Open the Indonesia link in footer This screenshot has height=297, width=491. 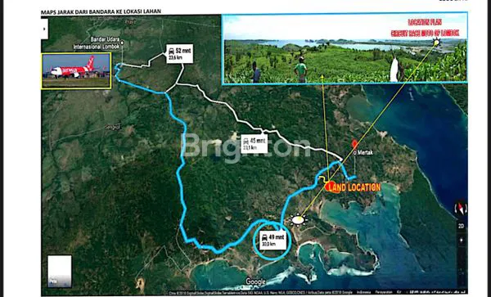point(363,292)
